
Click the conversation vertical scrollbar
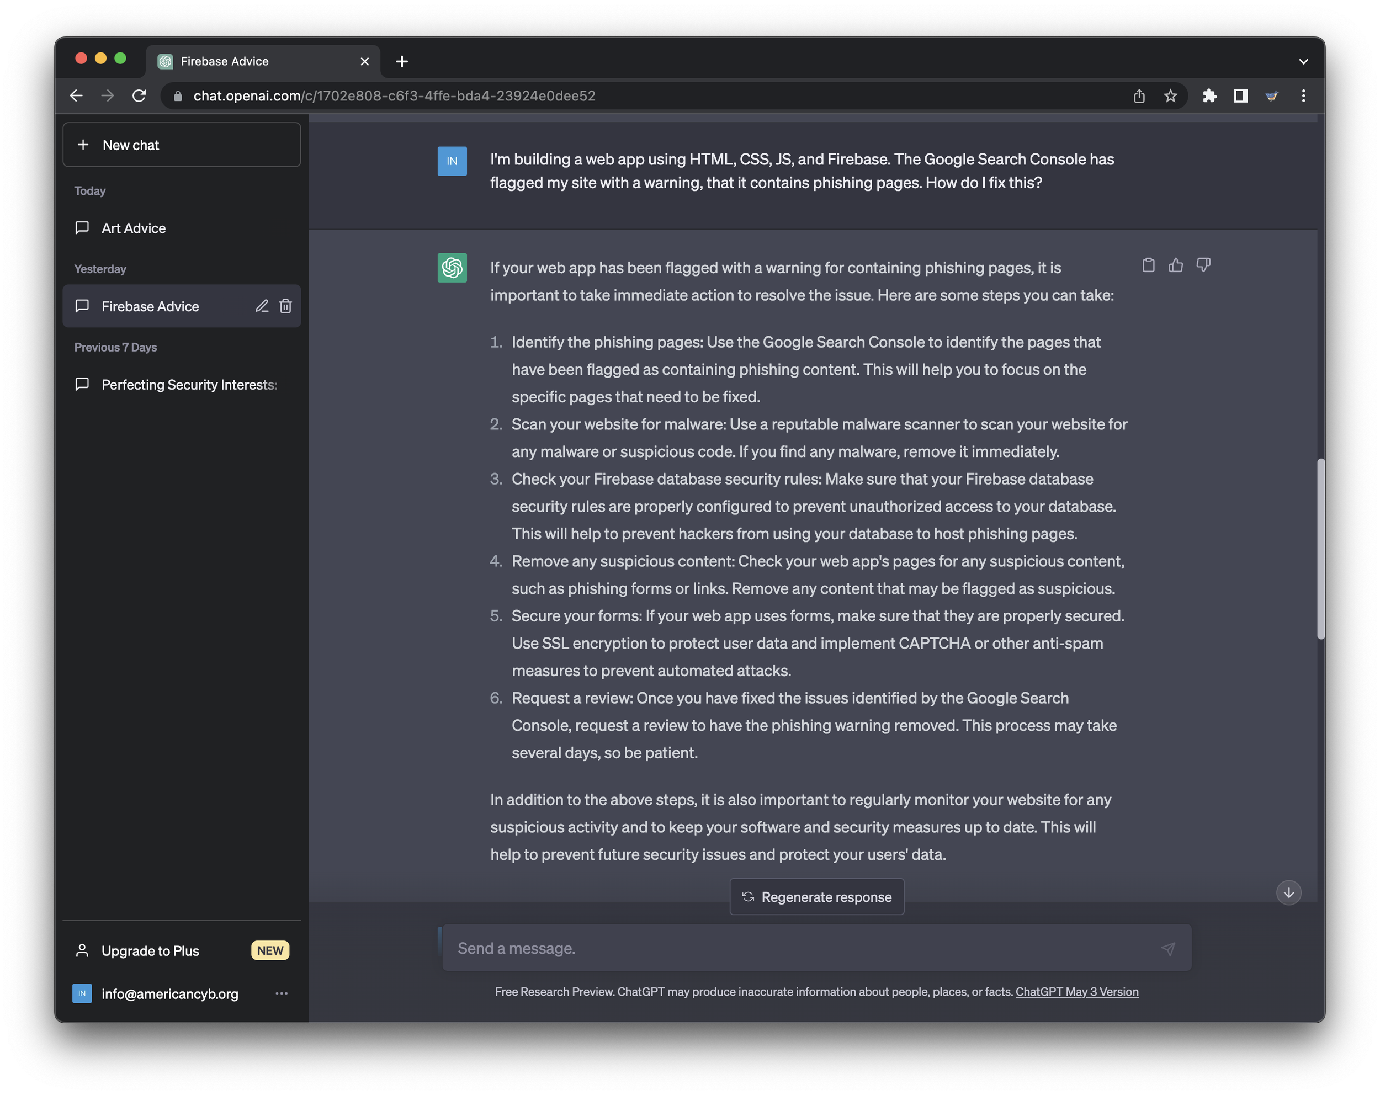click(1320, 548)
